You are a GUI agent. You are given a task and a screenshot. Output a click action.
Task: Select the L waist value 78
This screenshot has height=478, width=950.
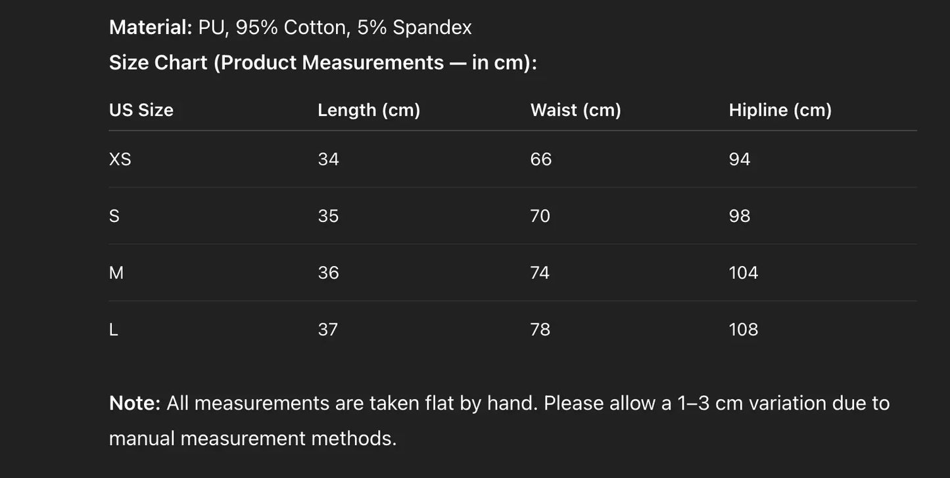540,330
